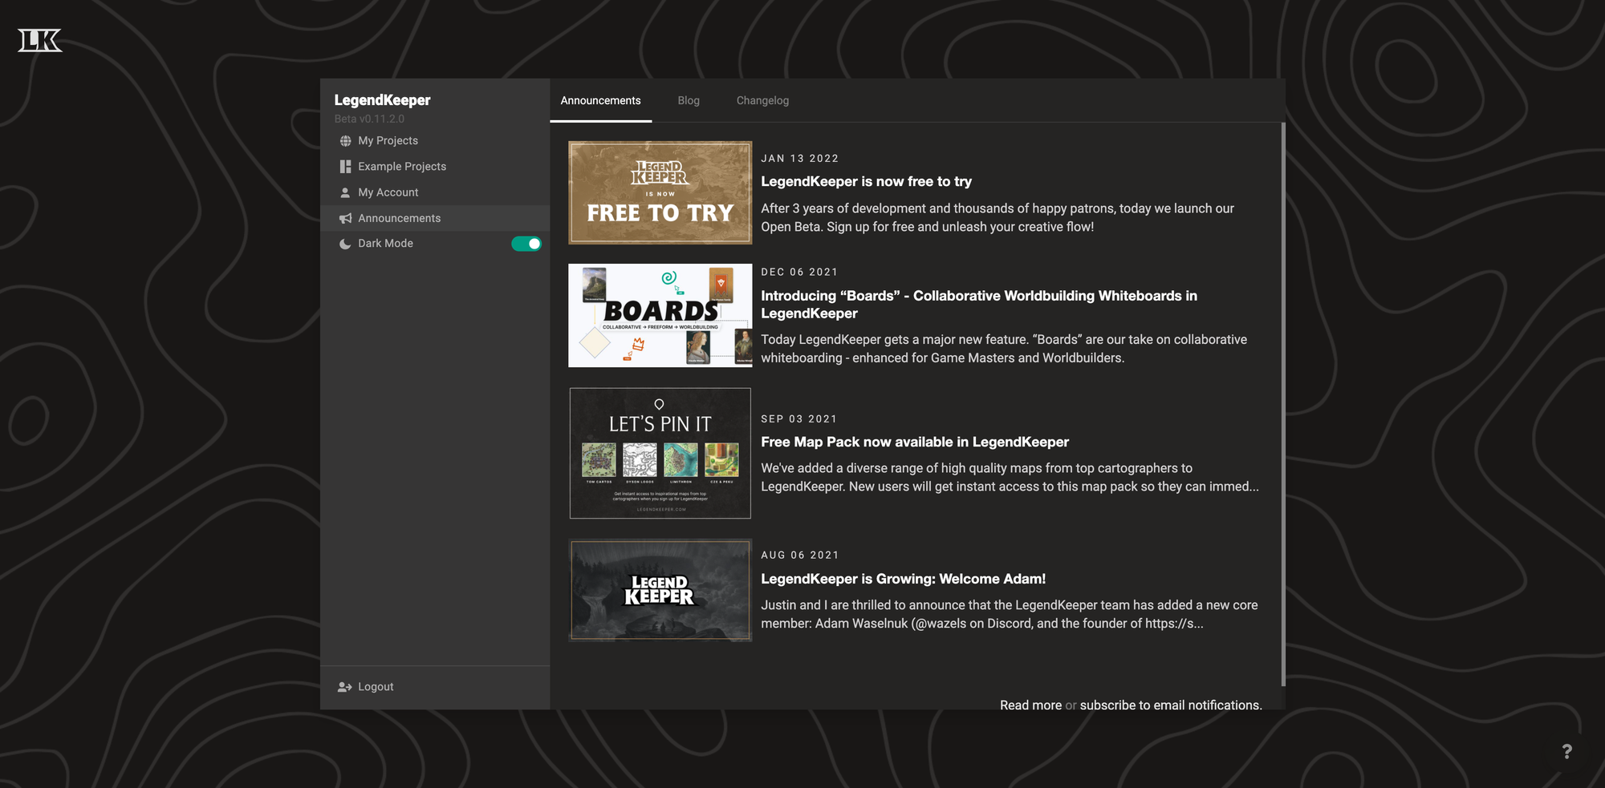Click the 'JAN 13 2022' date label

pyautogui.click(x=799, y=159)
